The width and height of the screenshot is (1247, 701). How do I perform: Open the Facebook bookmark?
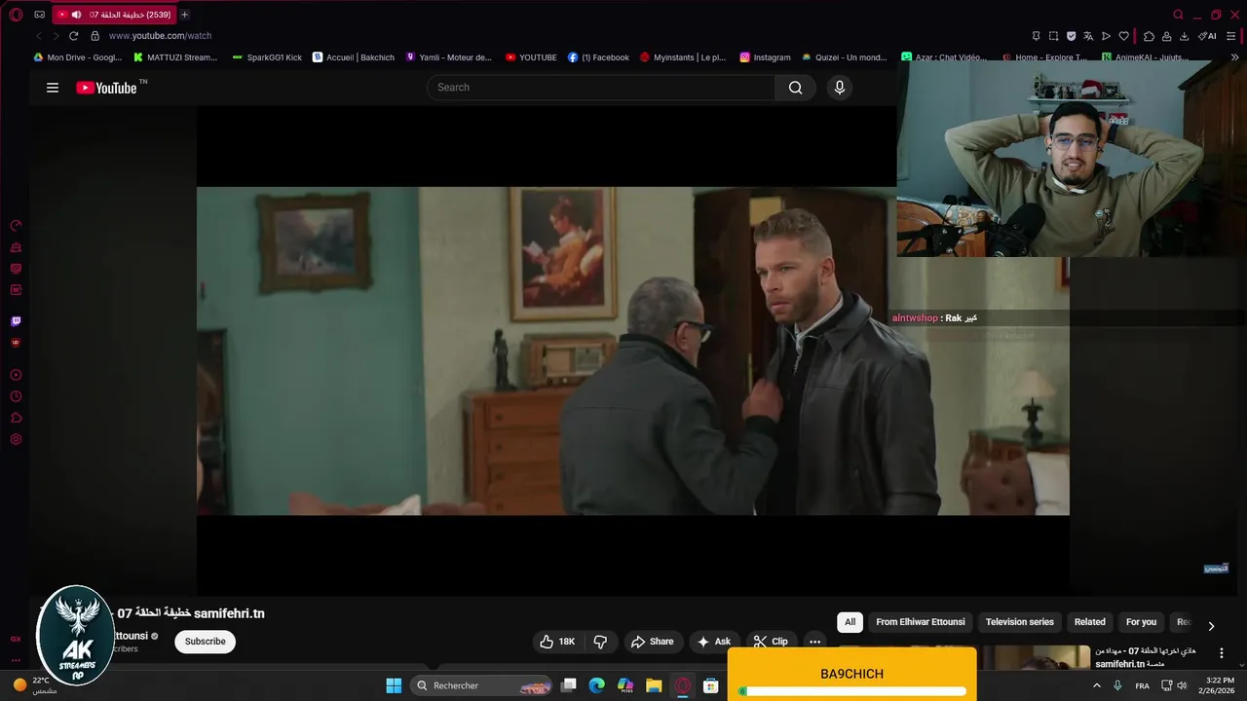[598, 57]
